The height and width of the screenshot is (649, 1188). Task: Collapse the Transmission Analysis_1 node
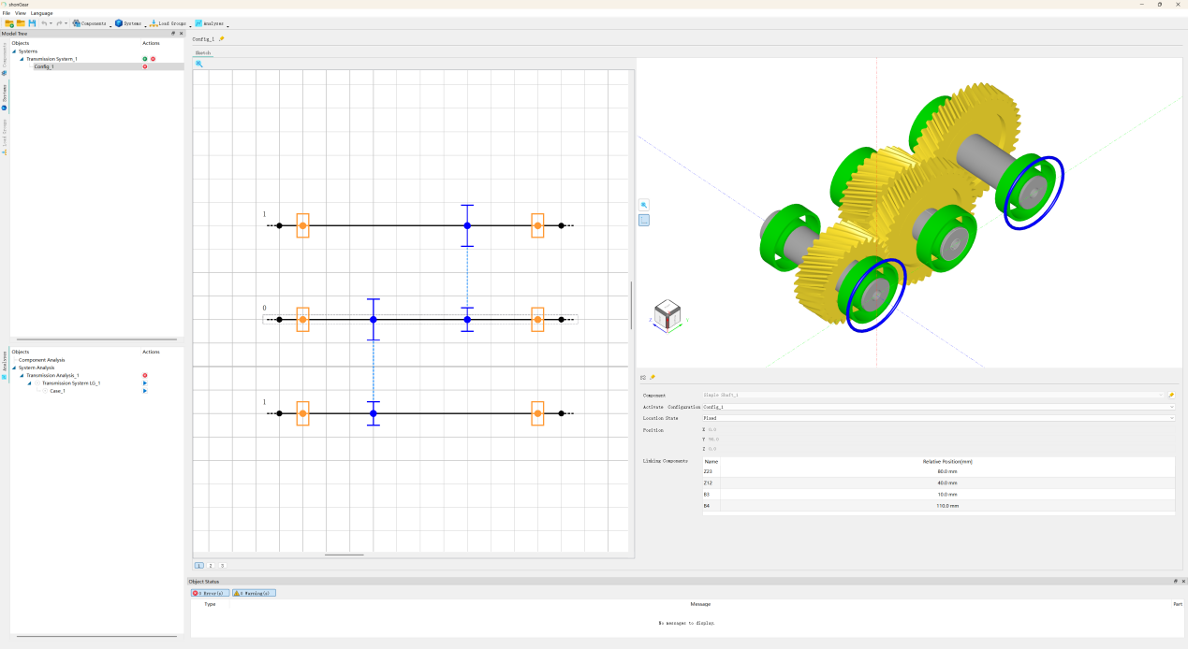click(22, 375)
